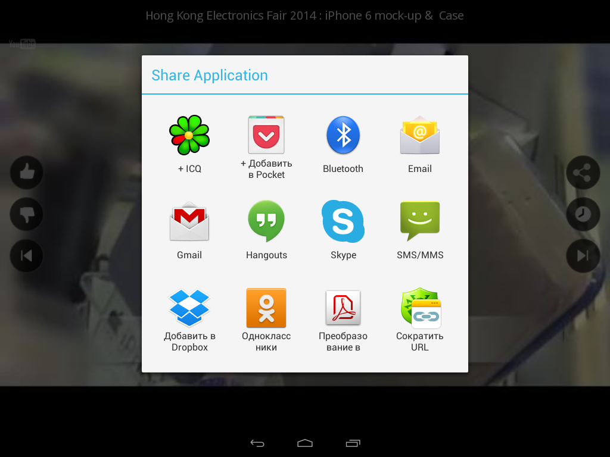Share using the Skype icon
Viewport: 610px width, 457px height.
pos(343,221)
